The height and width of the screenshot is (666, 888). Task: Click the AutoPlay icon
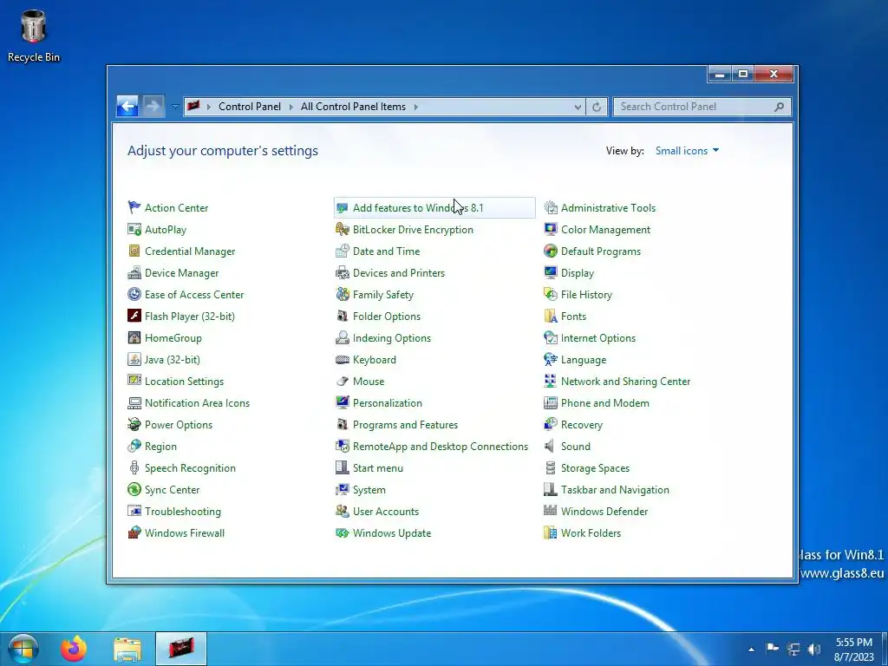(134, 229)
